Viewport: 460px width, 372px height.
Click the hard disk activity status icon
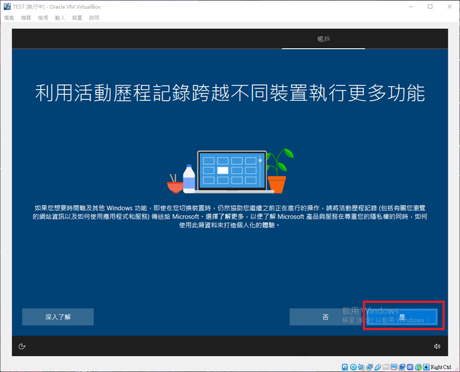point(345,367)
